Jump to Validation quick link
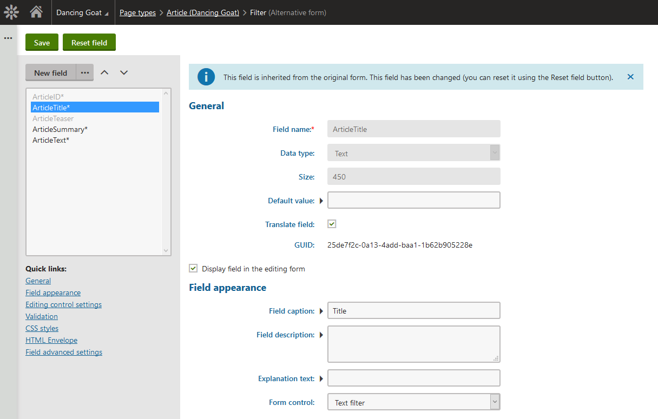 coord(42,316)
